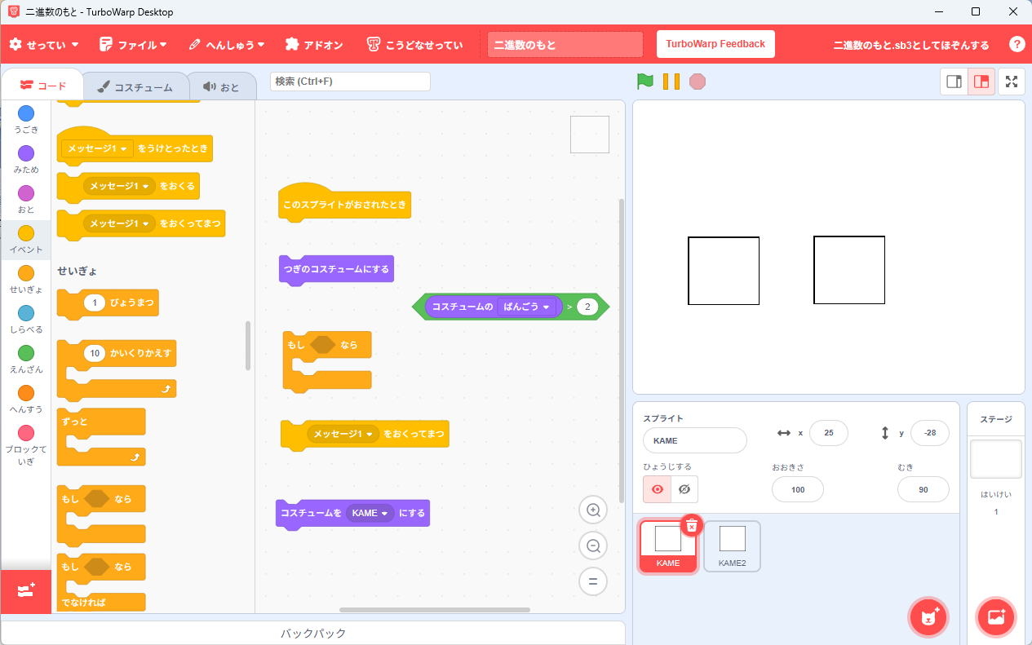This screenshot has width=1032, height=645.
Task: Click 二進数のもと.sb3としてほぞんする save button
Action: click(910, 45)
